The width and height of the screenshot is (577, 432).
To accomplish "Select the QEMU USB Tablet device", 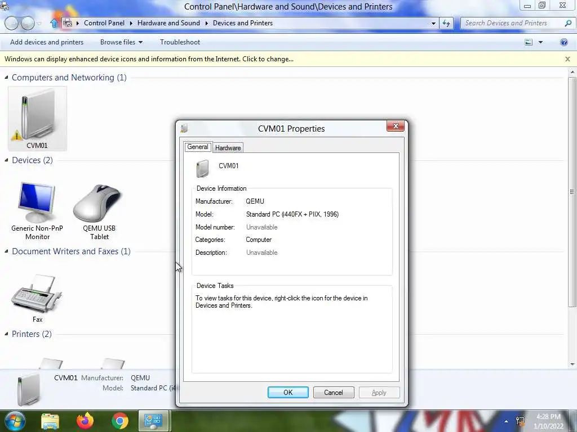I will 99,211.
